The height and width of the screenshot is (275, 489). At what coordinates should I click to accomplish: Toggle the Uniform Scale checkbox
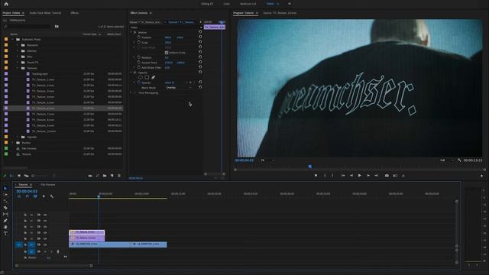[167, 53]
